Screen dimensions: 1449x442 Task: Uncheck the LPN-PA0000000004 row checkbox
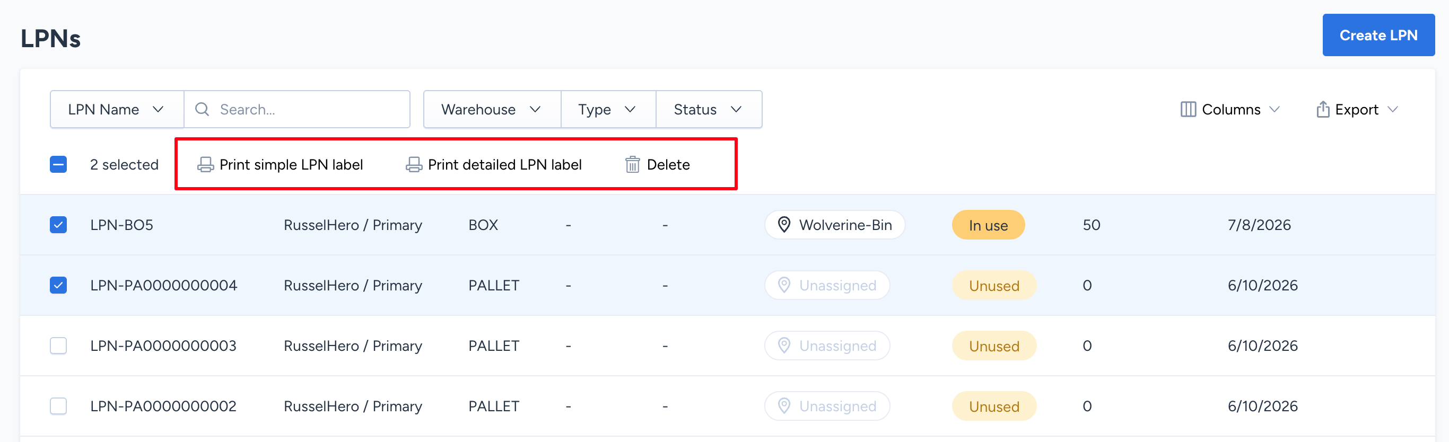point(58,285)
